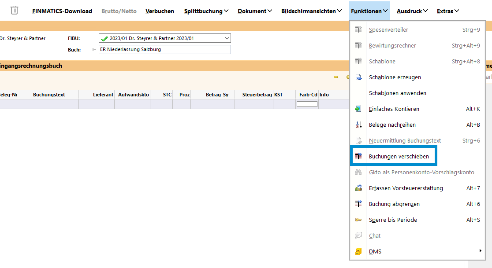Click the Schablone erzeugen icon
Image resolution: width=492 pixels, height=268 pixels.
point(358,77)
